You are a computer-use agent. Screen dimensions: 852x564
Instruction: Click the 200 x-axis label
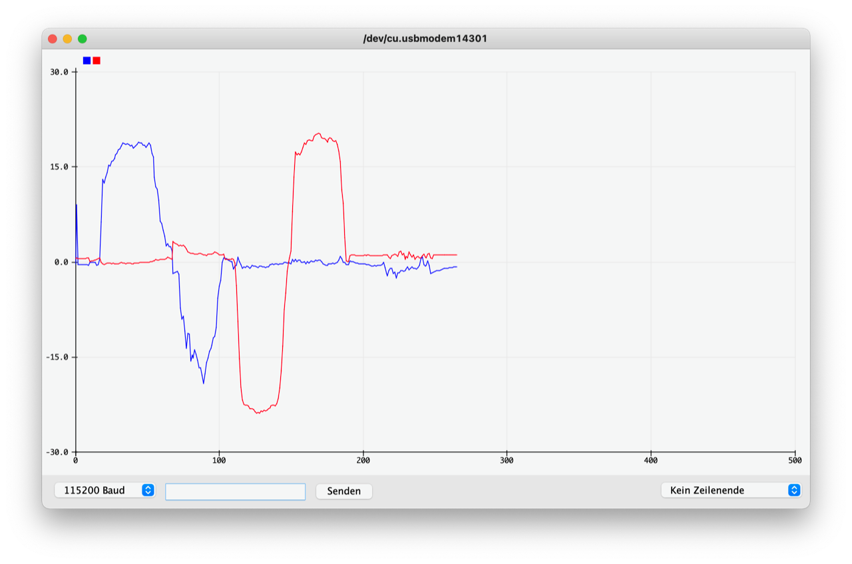(363, 460)
